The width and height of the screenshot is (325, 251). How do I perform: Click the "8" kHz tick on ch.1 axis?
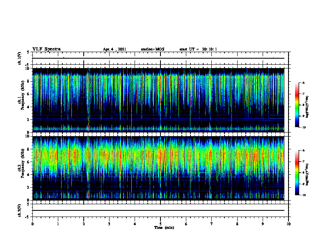29,81
